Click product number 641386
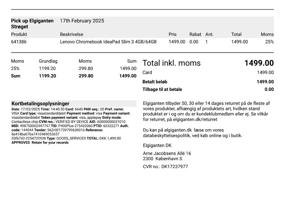 click(19, 42)
